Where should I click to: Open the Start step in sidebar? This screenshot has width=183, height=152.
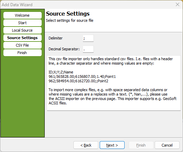click(23, 23)
